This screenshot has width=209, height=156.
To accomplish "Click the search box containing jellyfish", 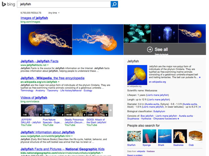I will coord(64,4).
